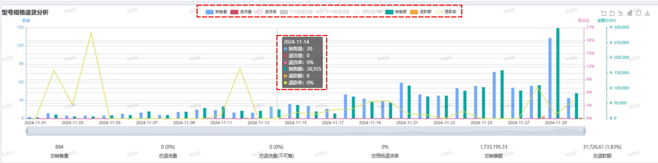The image size is (658, 163).
Task: Click the restore/refresh chart icon
Action: click(x=639, y=13)
